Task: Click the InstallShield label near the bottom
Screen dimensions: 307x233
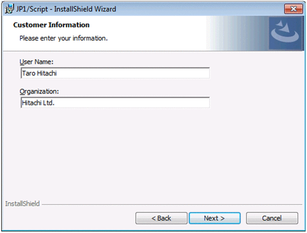Action: pos(22,204)
